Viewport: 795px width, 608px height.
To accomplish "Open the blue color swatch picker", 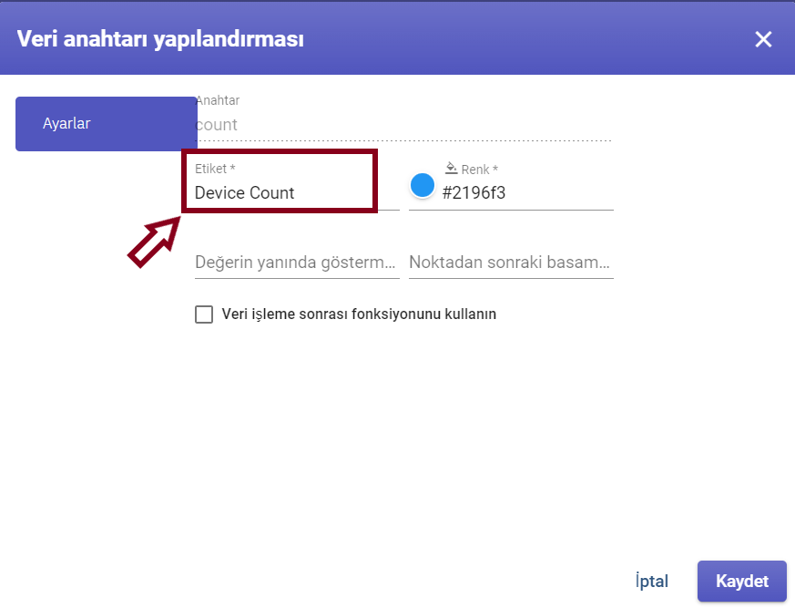I will point(423,185).
